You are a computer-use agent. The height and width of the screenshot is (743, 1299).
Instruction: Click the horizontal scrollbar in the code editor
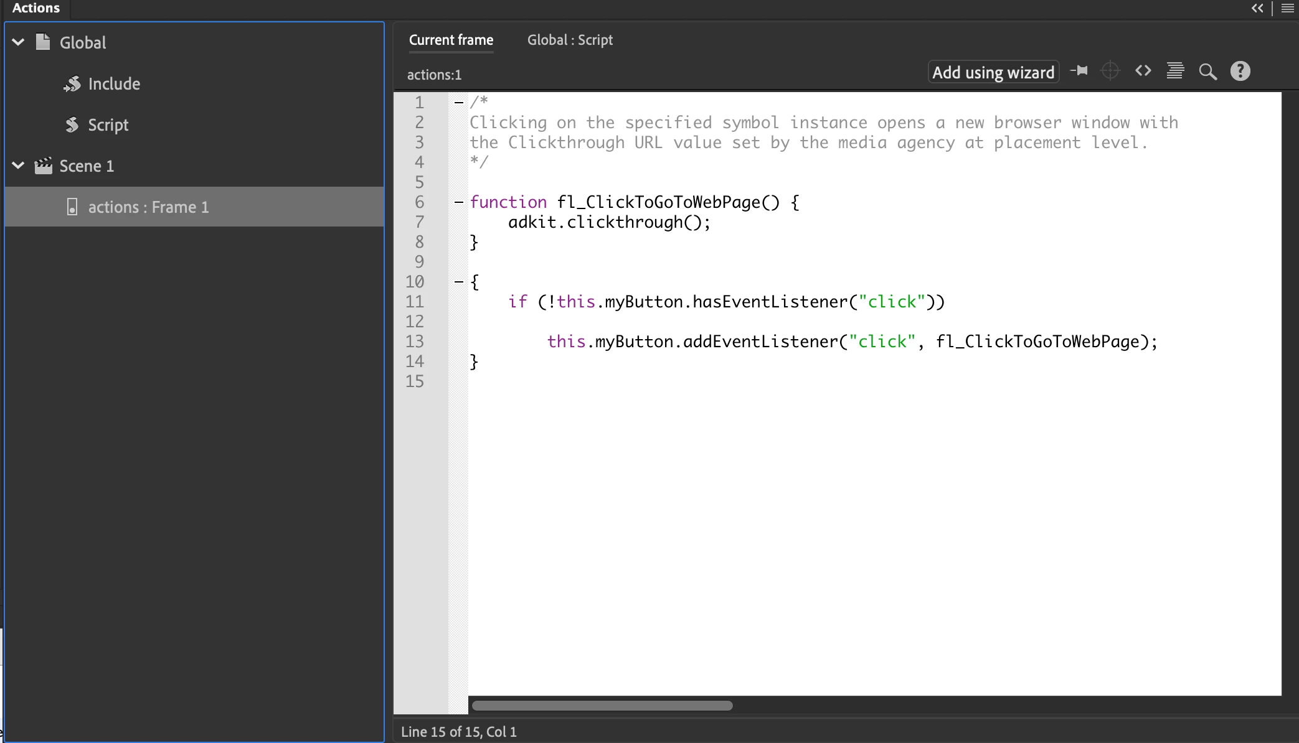point(602,706)
